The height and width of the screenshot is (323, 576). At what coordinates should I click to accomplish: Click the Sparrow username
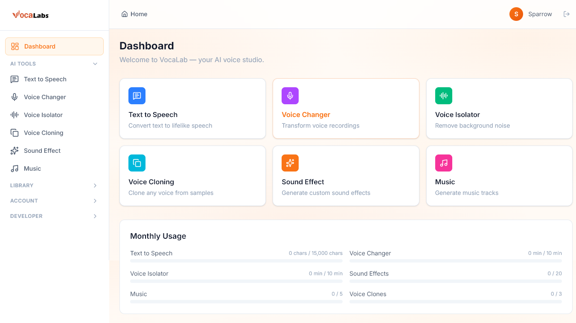(x=540, y=14)
